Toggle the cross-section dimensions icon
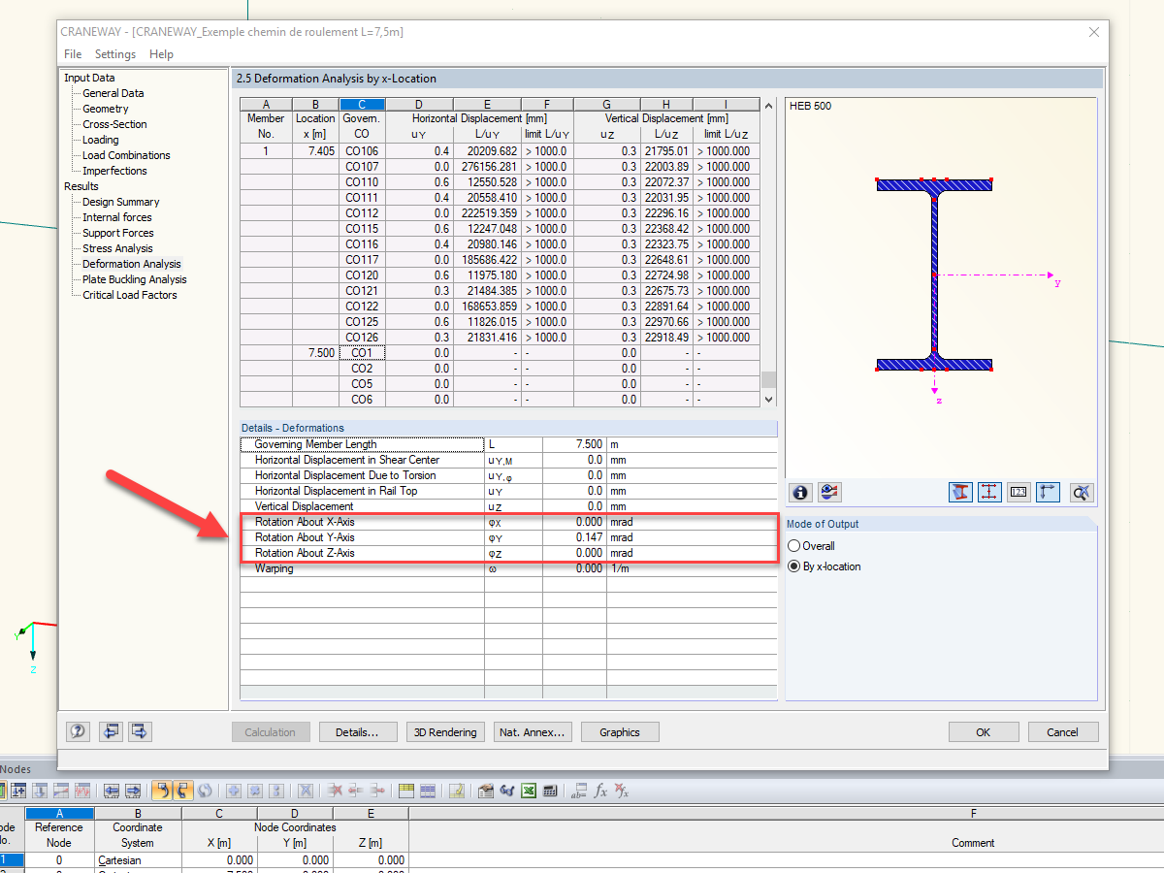This screenshot has height=873, width=1164. click(989, 492)
